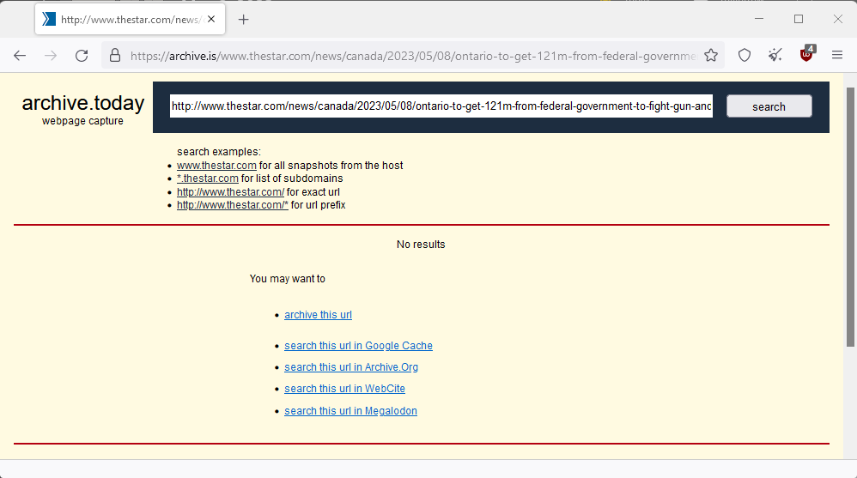Open a new browser tab

point(243,20)
